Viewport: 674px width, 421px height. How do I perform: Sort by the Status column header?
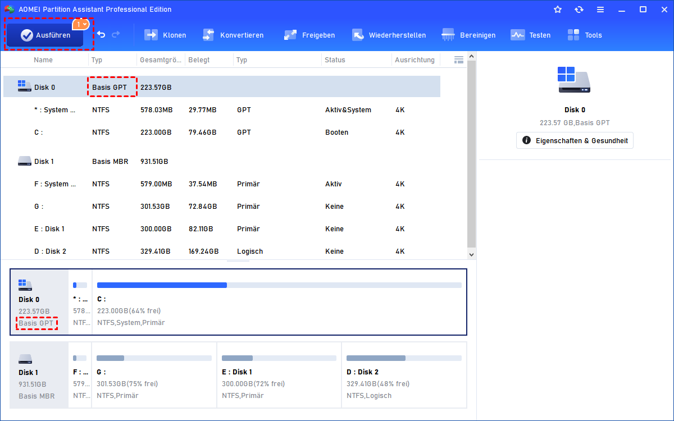335,60
